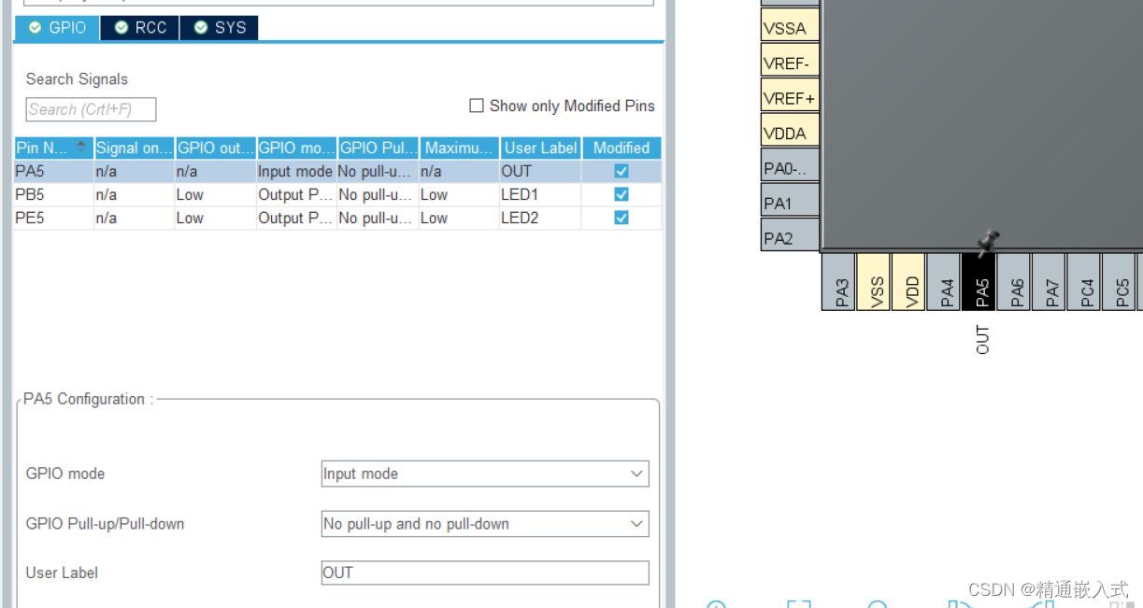Image resolution: width=1143 pixels, height=608 pixels.
Task: Uncheck Modified checkbox for PE5 row
Action: click(622, 218)
